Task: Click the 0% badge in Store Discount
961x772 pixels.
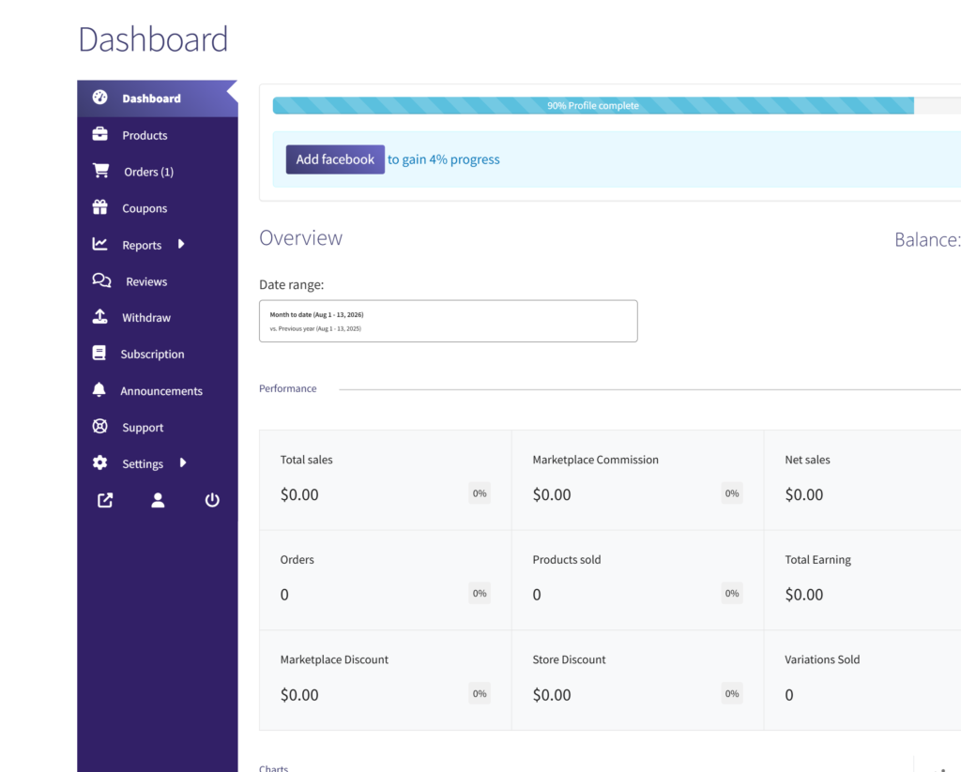Action: pos(732,693)
